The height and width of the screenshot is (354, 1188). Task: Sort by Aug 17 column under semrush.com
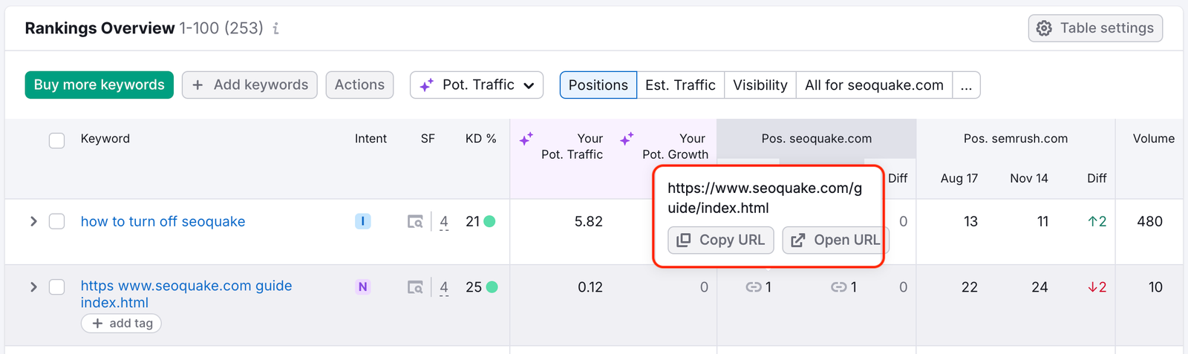959,178
